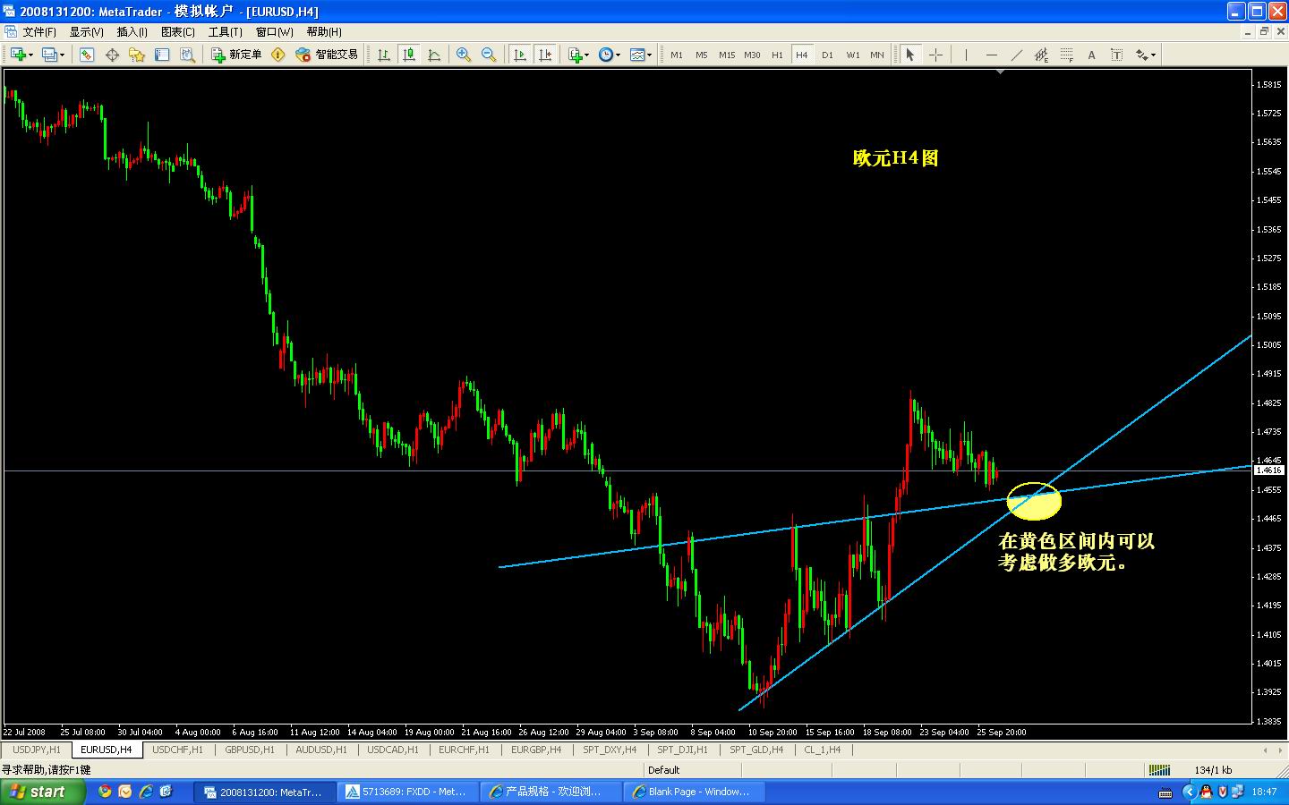
Task: Open the Data Window crosshair icon
Action: [112, 55]
